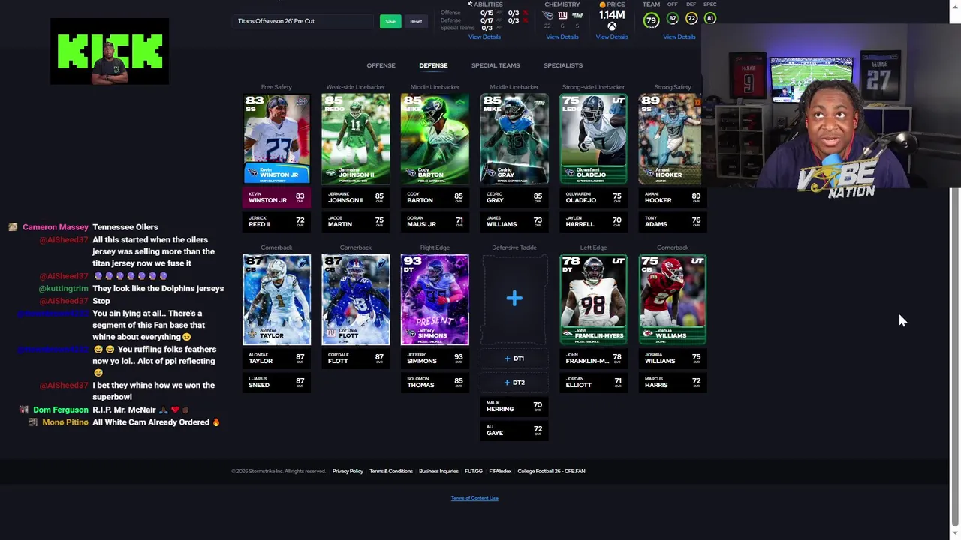Image resolution: width=961 pixels, height=540 pixels.
Task: View Details under Team ratings
Action: [x=679, y=37]
